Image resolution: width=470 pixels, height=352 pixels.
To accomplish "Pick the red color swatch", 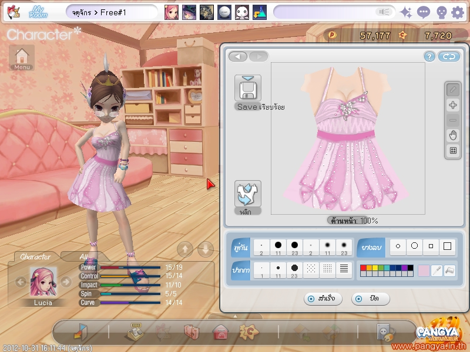I will coord(363,268).
